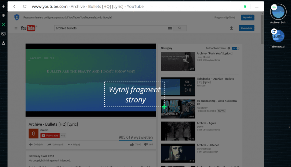Switch to the Tabletowo.pl speed dial tab
Screen dimensions: 291x167
tap(278, 36)
